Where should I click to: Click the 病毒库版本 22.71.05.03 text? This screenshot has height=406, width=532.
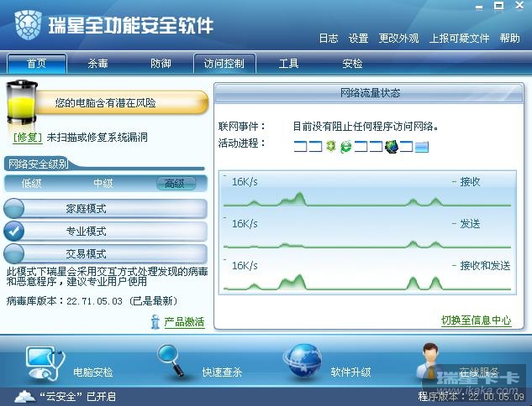pyautogui.click(x=92, y=300)
